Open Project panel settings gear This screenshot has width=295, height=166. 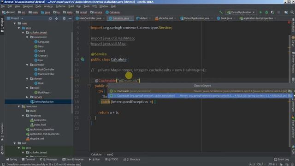64,18
